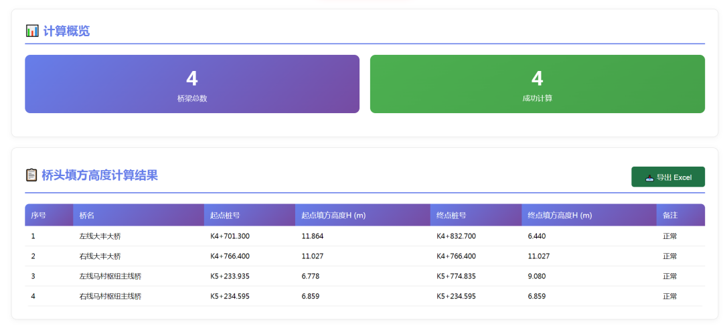Select the 成功计算 green card

pyautogui.click(x=537, y=84)
